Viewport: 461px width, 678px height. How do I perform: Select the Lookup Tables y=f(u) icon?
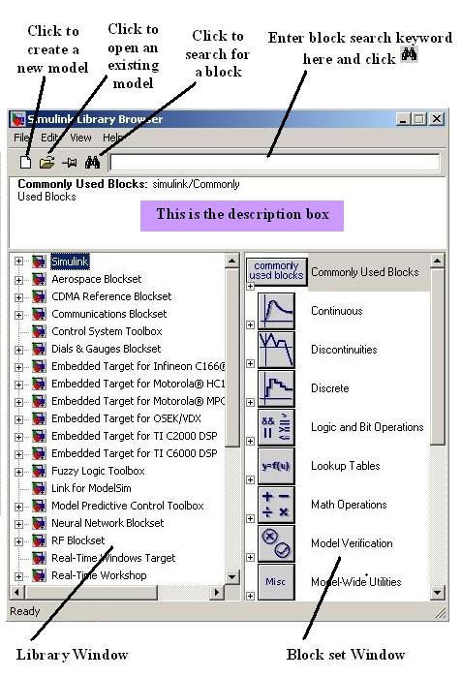[276, 466]
